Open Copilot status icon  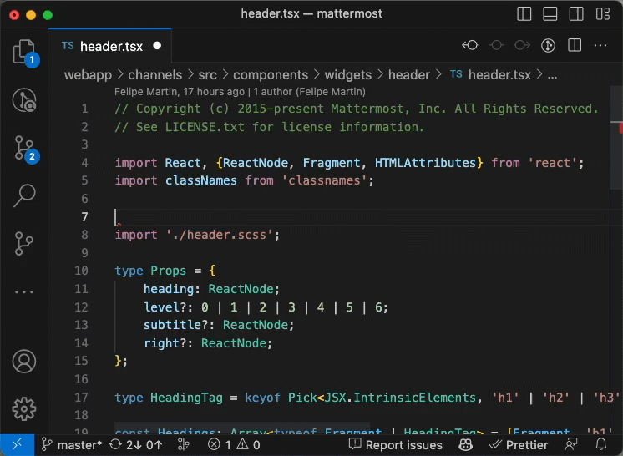tap(465, 445)
